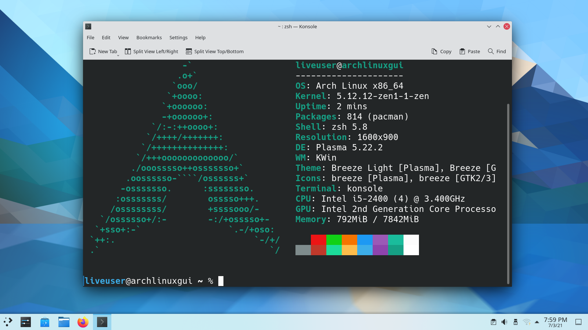This screenshot has width=588, height=330.
Task: Click Split View Top/Bottom
Action: (215, 51)
